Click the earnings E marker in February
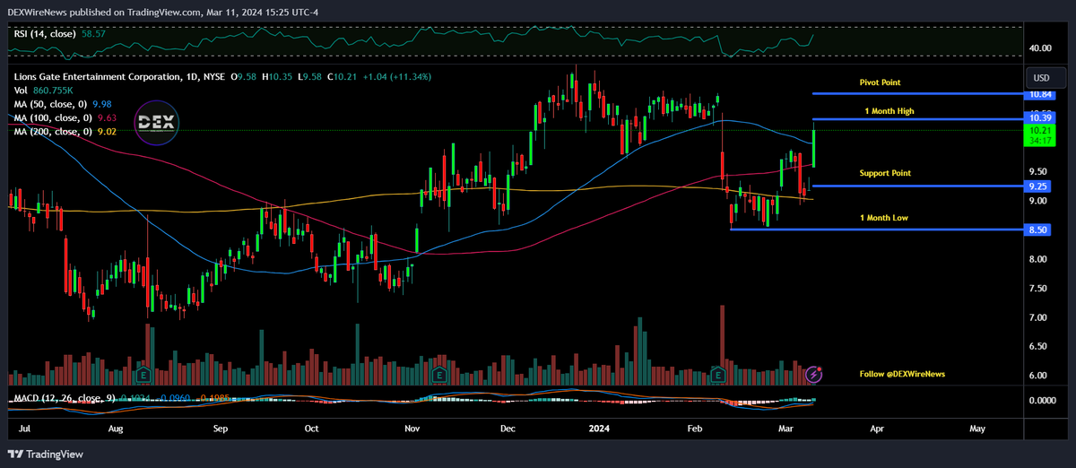This screenshot has width=1076, height=468. (717, 373)
